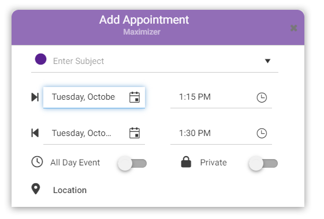This screenshot has width=324, height=219.
Task: Click the purple category color circle
Action: (40, 59)
